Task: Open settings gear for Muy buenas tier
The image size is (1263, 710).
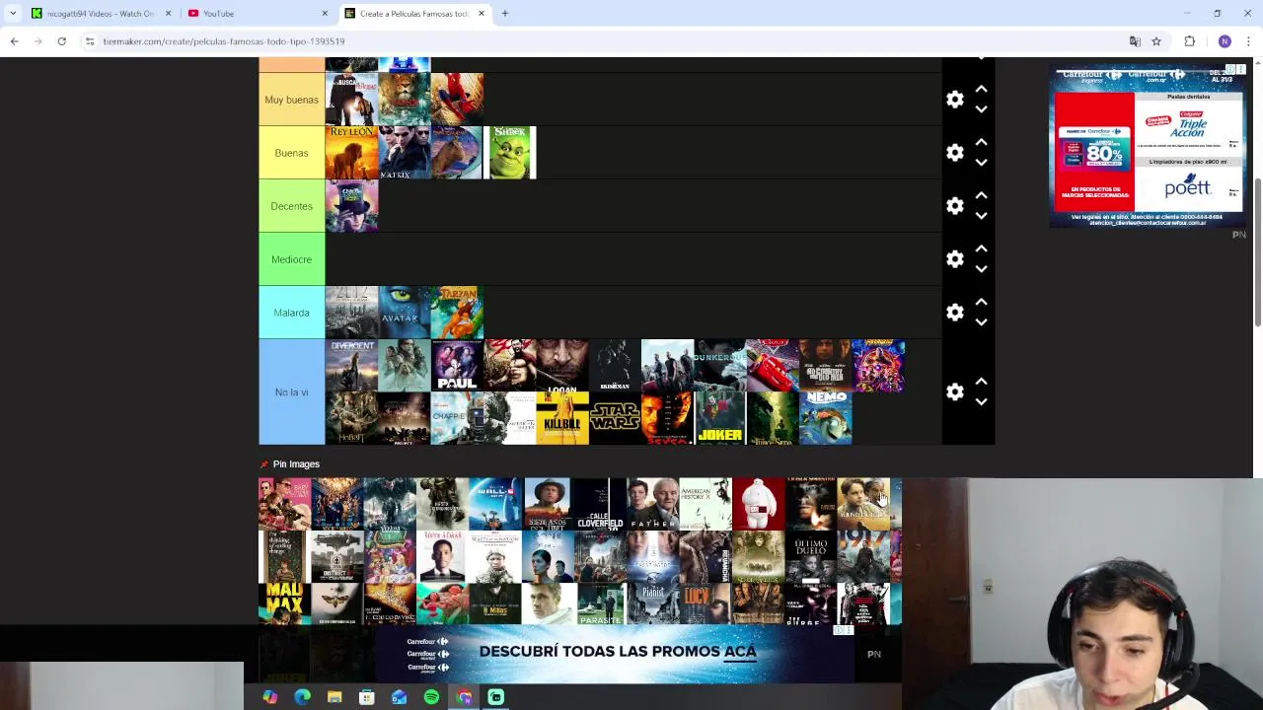Action: [954, 100]
